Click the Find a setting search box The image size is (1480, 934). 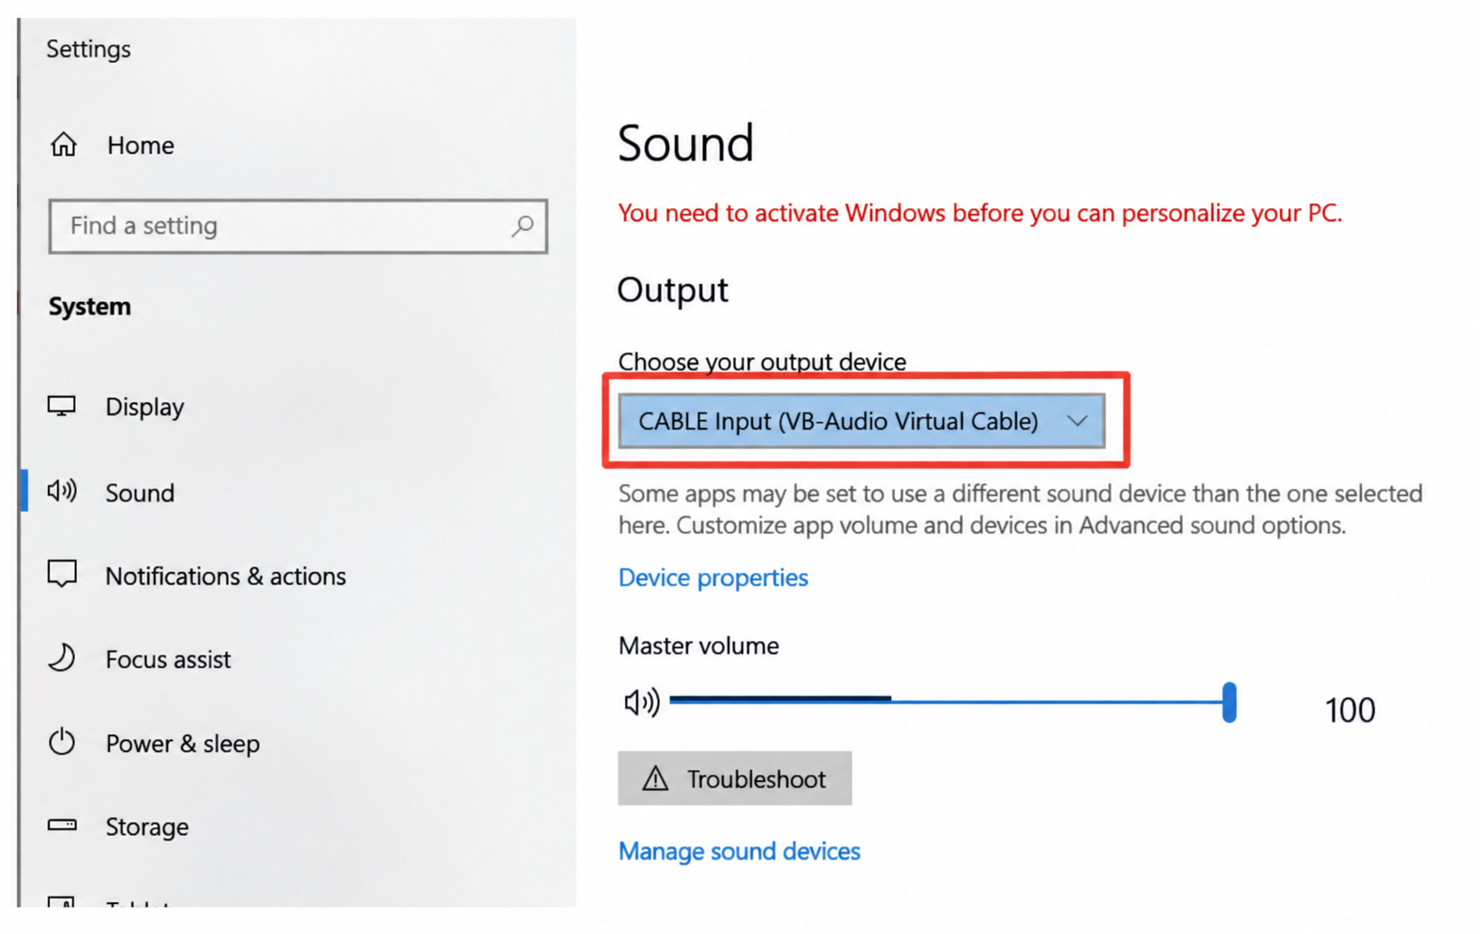click(298, 226)
